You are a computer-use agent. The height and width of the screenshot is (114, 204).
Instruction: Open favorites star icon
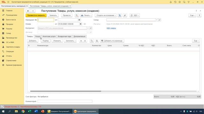180,2
